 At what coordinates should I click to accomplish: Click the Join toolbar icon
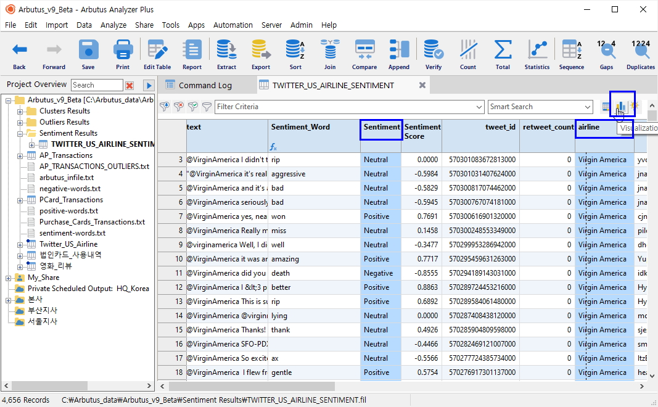click(330, 50)
